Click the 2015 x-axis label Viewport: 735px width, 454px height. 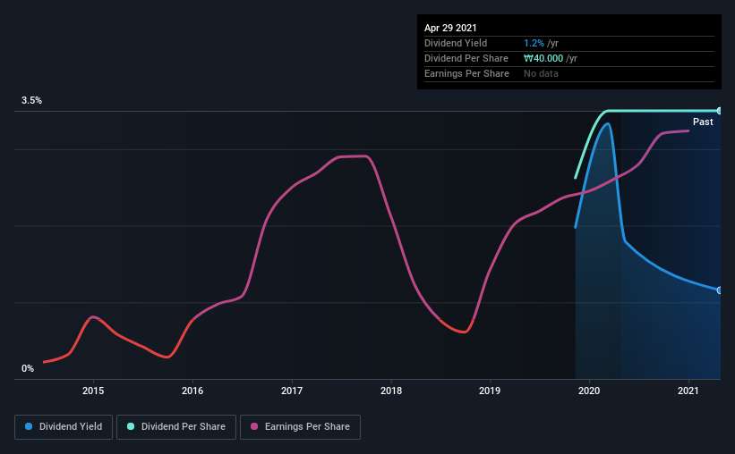pyautogui.click(x=93, y=391)
